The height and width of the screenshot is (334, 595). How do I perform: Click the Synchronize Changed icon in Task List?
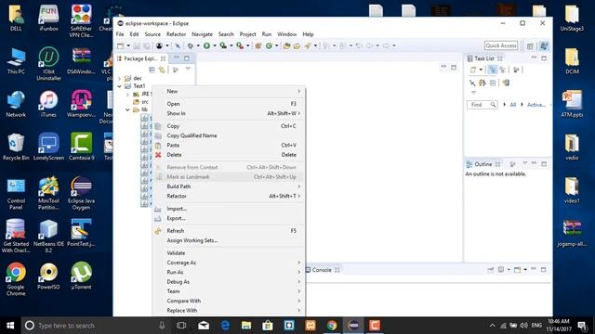click(483, 83)
